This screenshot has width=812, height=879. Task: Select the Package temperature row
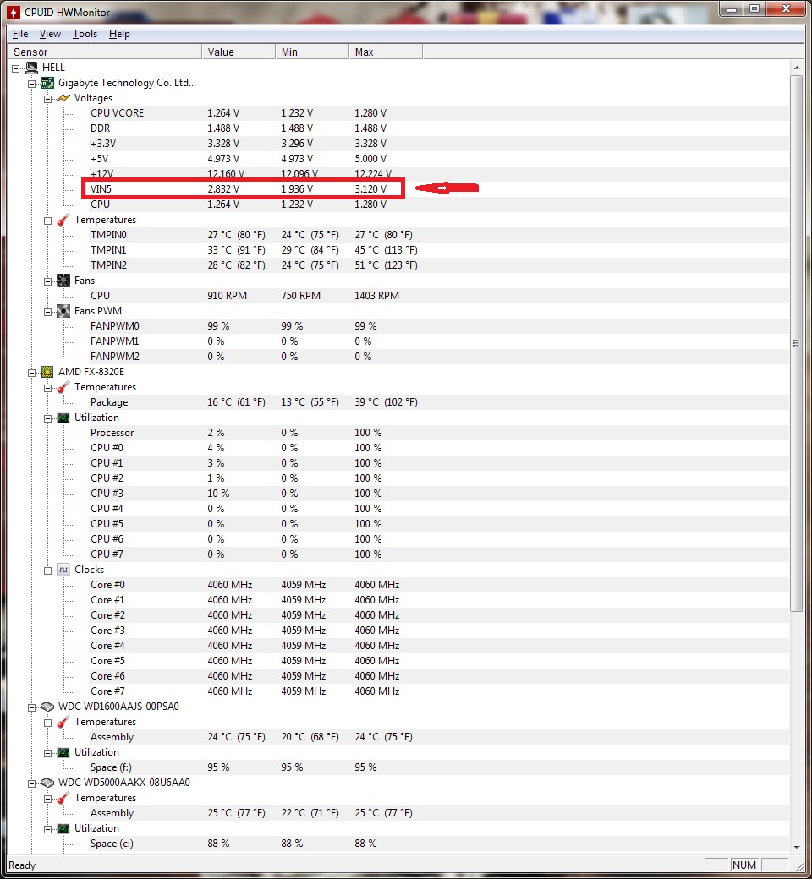tap(439, 402)
